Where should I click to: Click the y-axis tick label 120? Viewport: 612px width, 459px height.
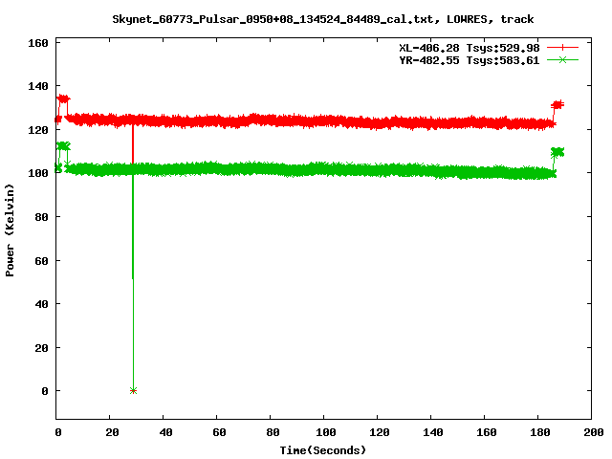[38, 130]
